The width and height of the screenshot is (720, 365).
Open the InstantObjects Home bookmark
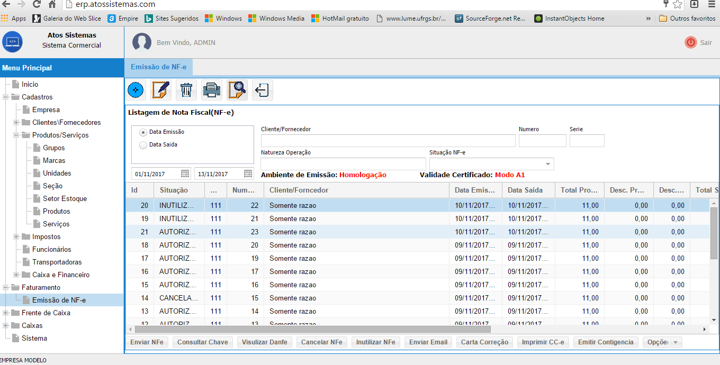tap(569, 19)
